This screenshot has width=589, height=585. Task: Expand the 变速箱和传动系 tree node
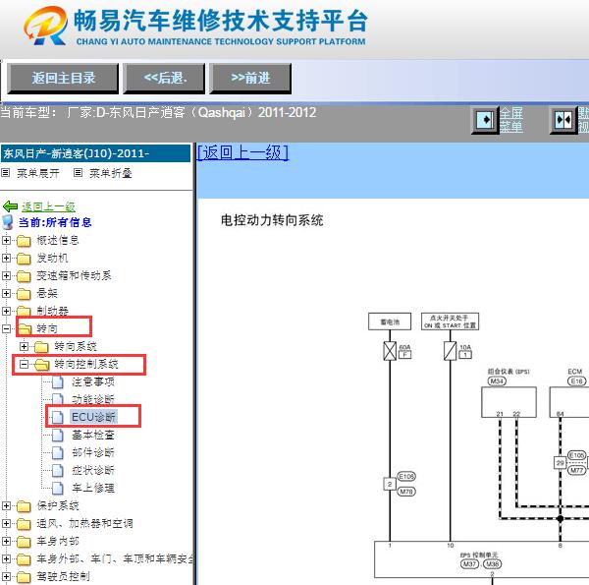pos(6,275)
